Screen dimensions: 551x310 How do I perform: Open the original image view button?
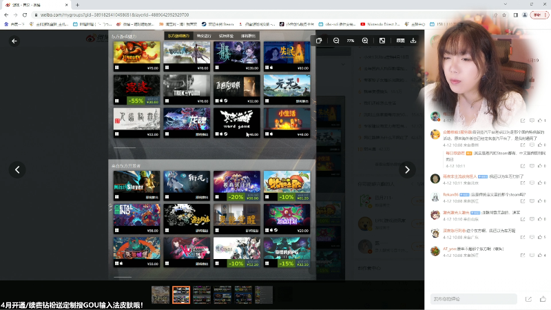tap(400, 41)
